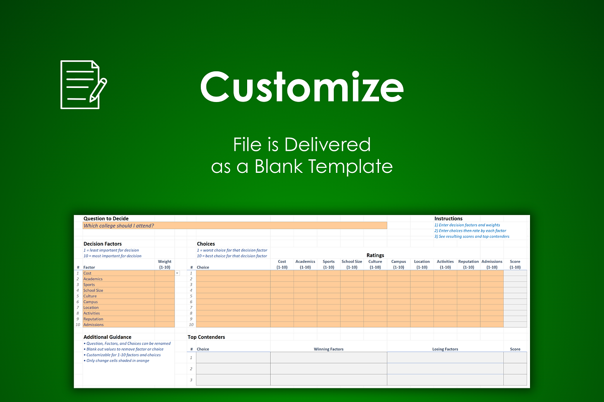Click the Culture (1-10) ratings column header
The image size is (604, 402).
click(375, 264)
